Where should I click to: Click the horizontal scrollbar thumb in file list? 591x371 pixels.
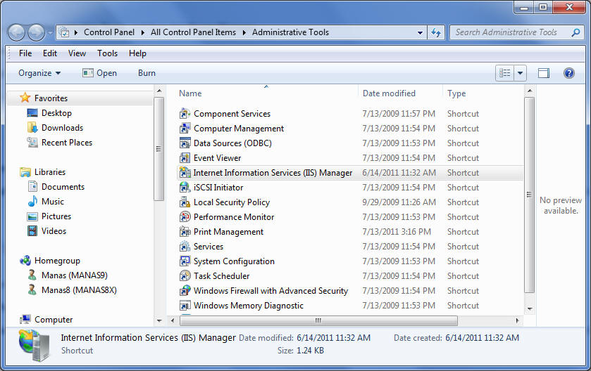(318, 320)
